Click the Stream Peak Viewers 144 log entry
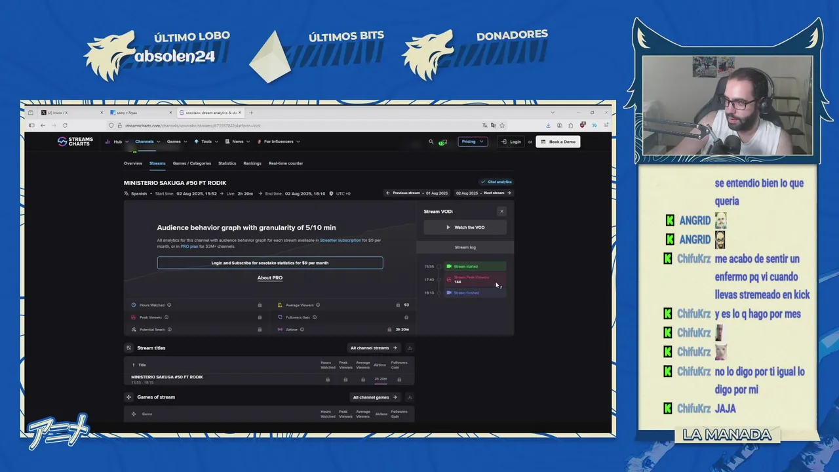This screenshot has width=839, height=472. 475,279
